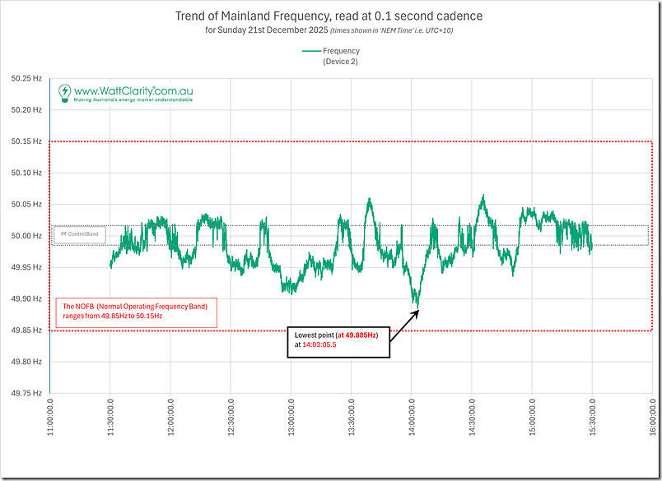This screenshot has height=481, width=662.
Task: Select the 50.00 Hz y-axis label
Action: [x=26, y=236]
